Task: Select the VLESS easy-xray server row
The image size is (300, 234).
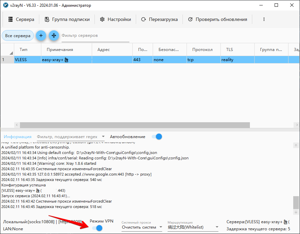Action: (102, 60)
